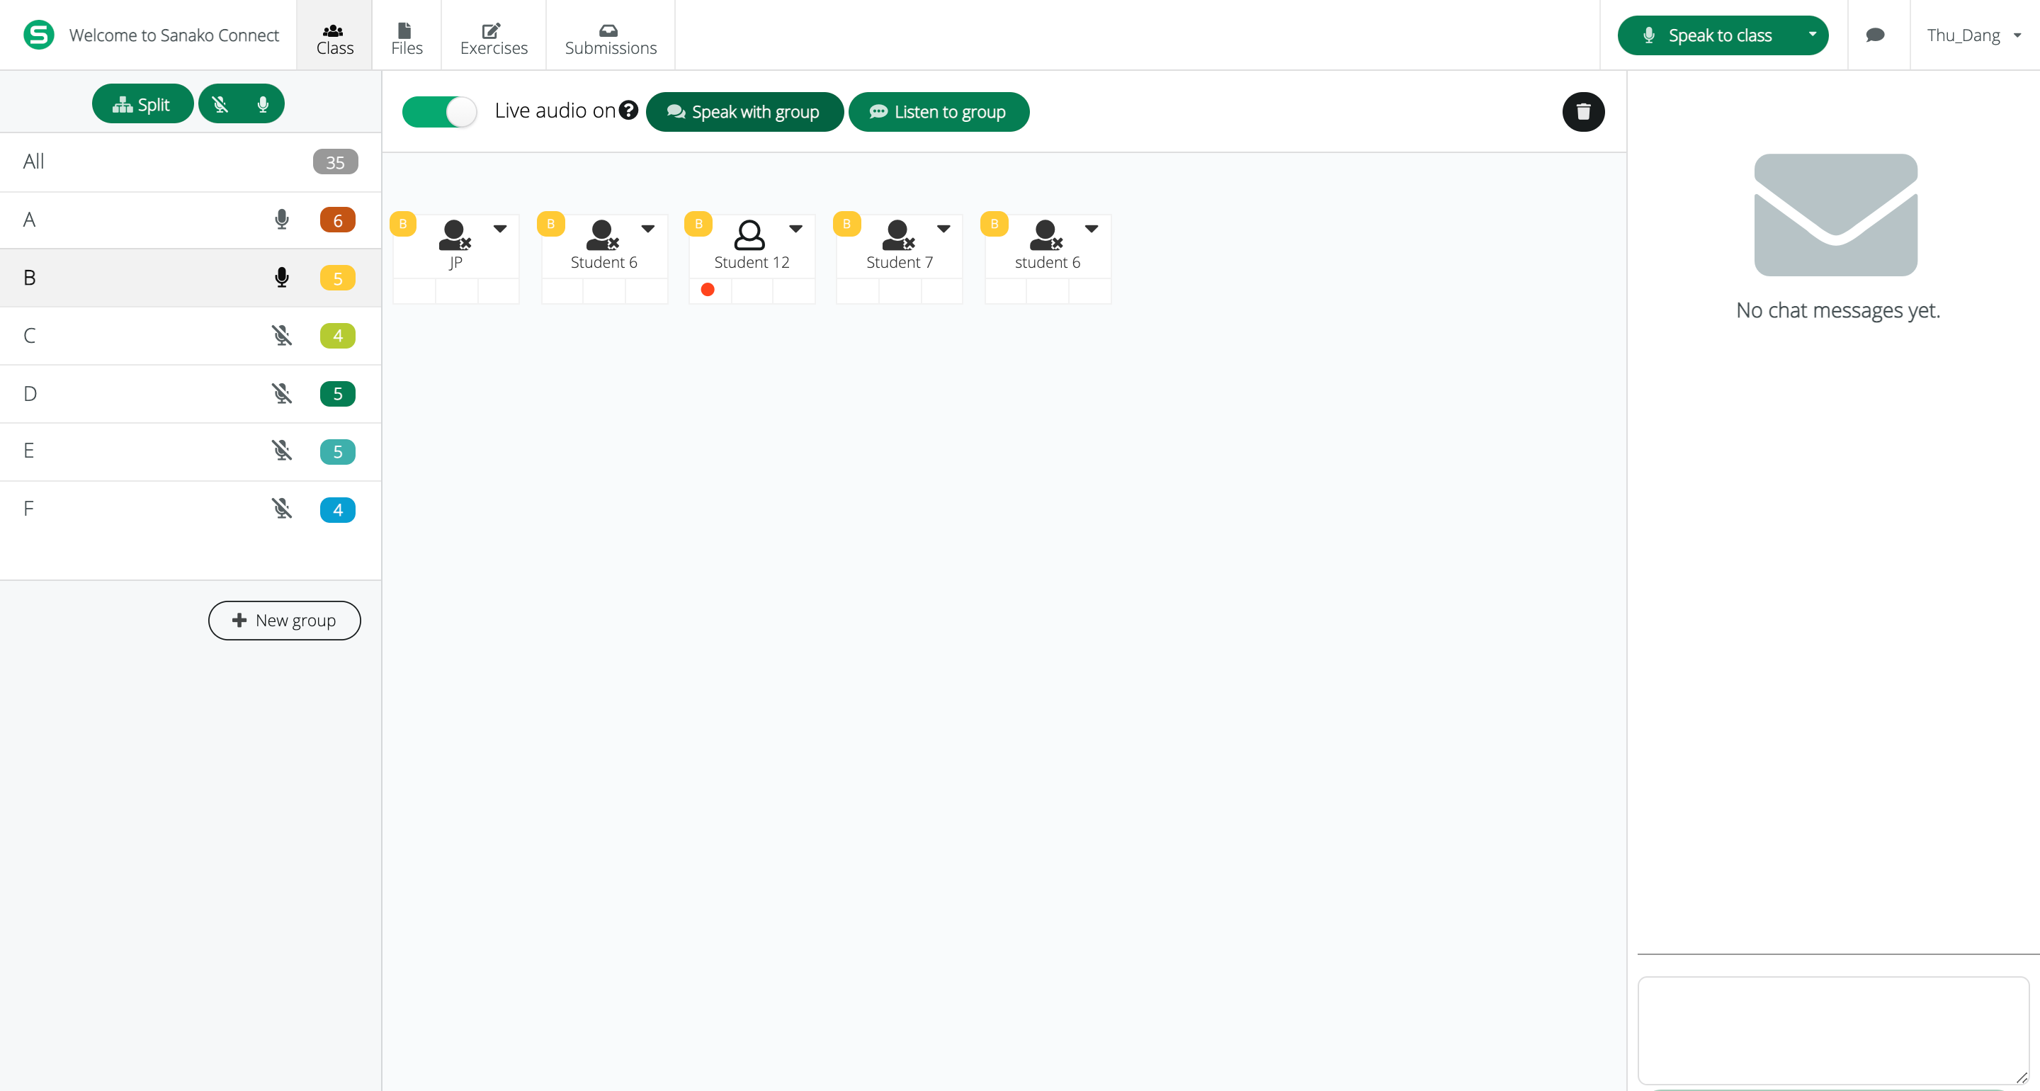This screenshot has width=2040, height=1091.
Task: Click the Student 12 name label
Action: pyautogui.click(x=752, y=262)
